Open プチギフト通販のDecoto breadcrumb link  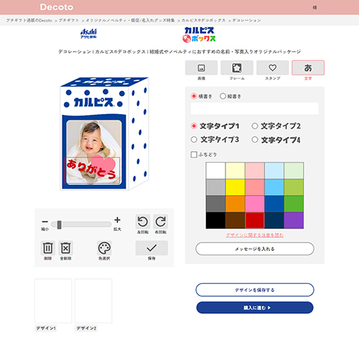29,21
